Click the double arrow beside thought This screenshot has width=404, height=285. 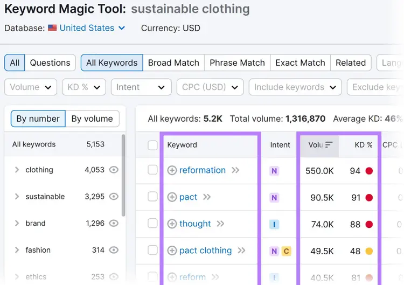[x=220, y=224]
